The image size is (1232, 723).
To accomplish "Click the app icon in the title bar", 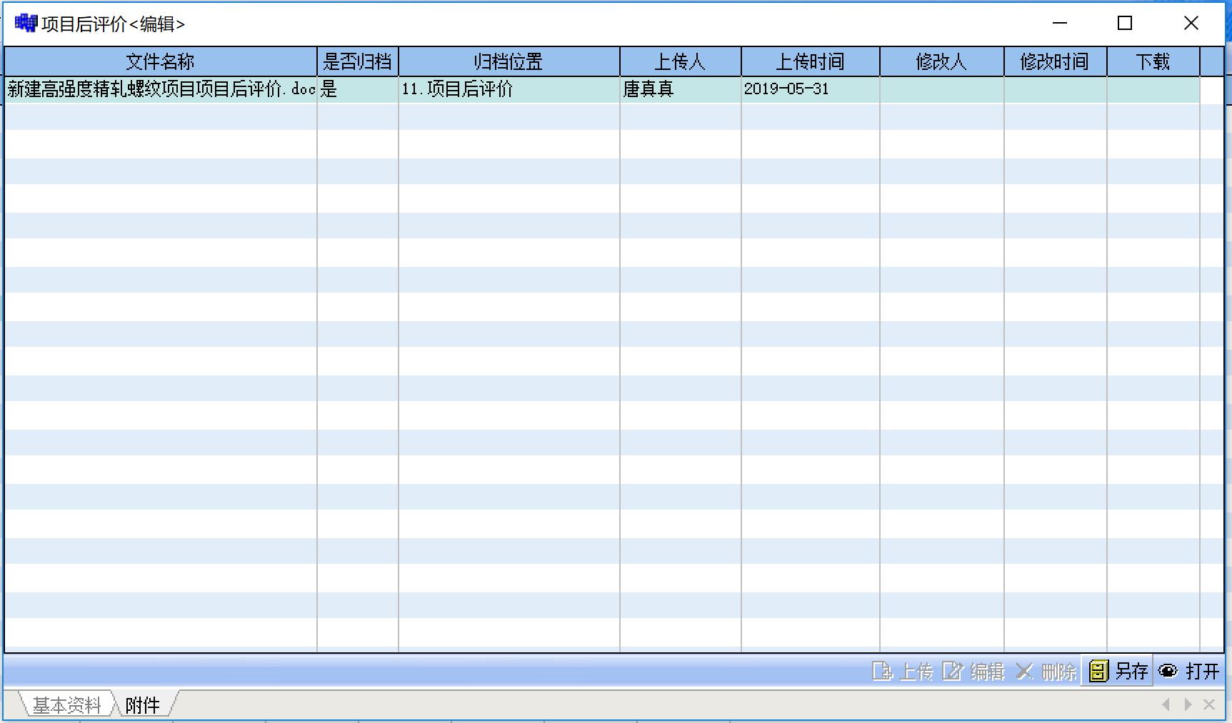I will pyautogui.click(x=26, y=24).
